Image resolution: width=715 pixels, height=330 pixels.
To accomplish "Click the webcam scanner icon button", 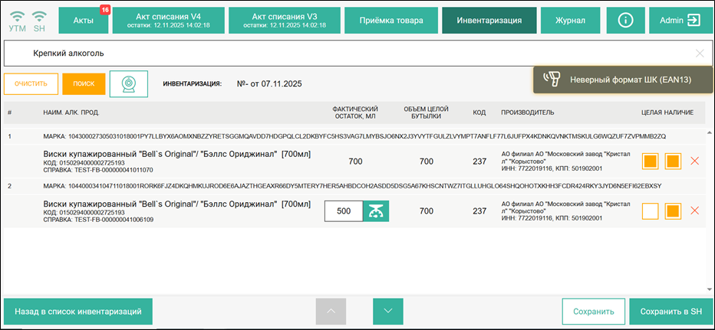I will (129, 83).
